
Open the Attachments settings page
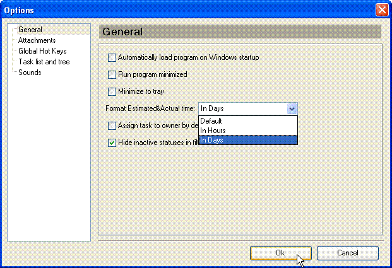37,40
